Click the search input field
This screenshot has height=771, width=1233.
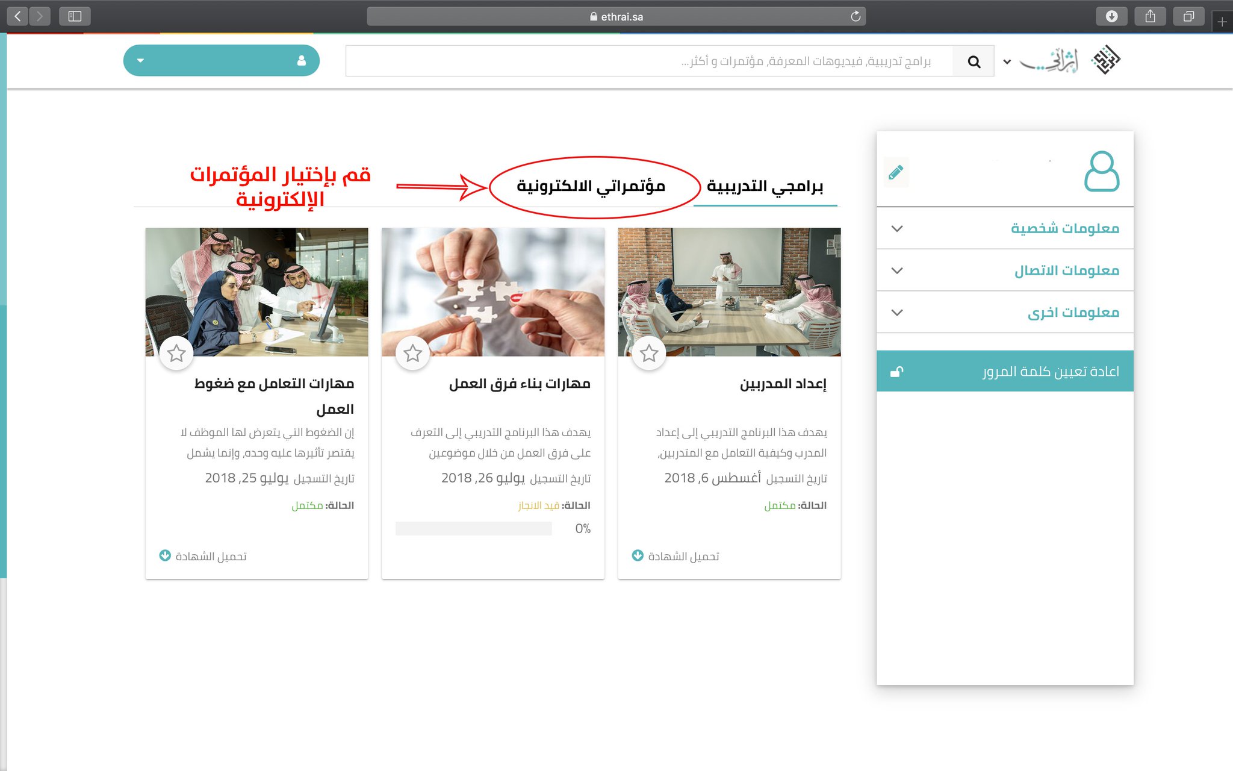pyautogui.click(x=648, y=61)
